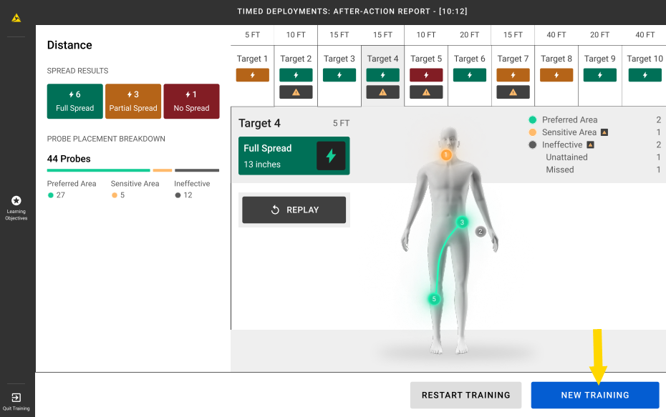
Task: Filter by the green Full Spread tile
Action: click(74, 101)
